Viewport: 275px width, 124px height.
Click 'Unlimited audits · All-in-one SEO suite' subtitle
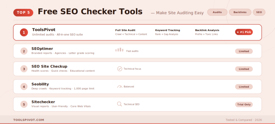[57, 35]
